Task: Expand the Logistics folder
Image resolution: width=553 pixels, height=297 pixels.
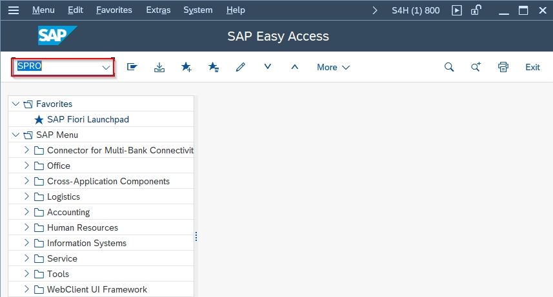Action: (26, 196)
